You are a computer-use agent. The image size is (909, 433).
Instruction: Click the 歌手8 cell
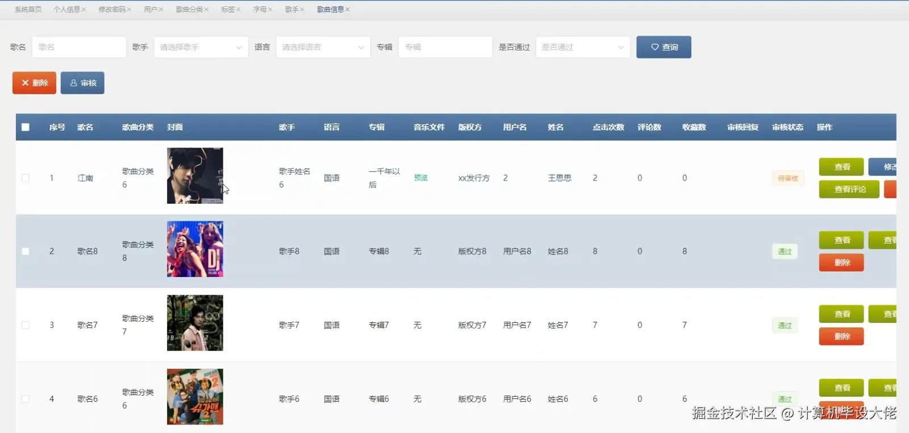click(x=289, y=251)
